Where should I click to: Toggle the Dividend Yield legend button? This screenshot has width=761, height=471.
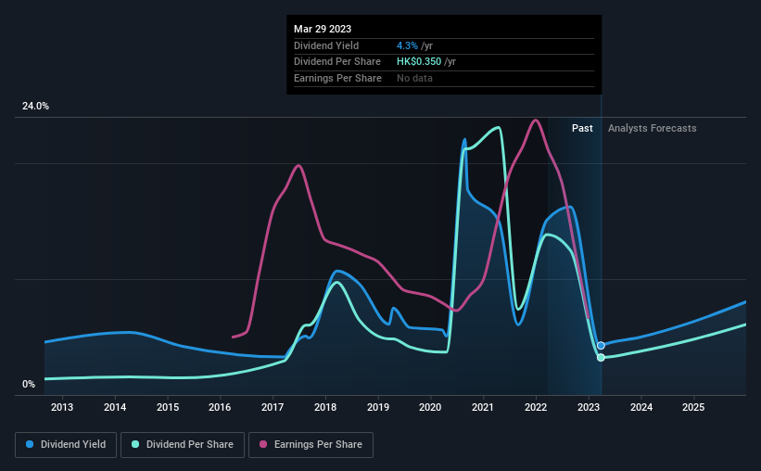[x=66, y=445]
